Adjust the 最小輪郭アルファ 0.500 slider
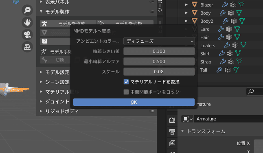The width and height of the screenshot is (263, 153). click(159, 61)
